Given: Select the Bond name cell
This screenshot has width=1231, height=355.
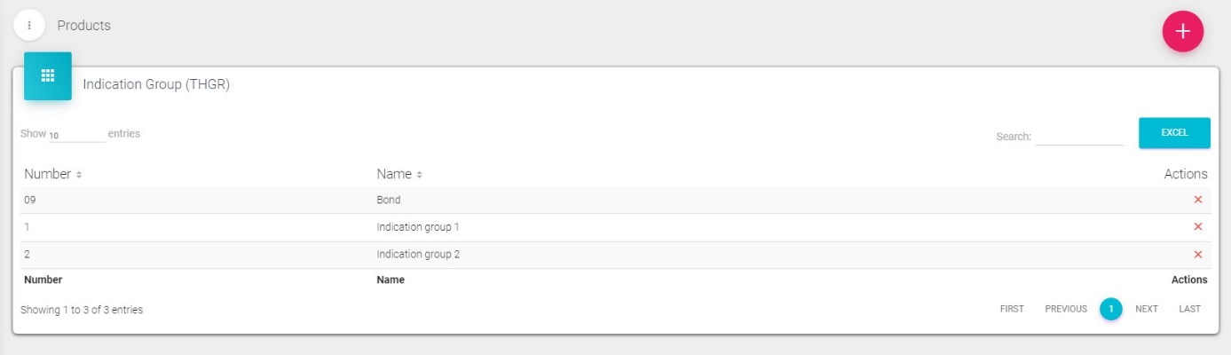Looking at the screenshot, I should coord(389,200).
